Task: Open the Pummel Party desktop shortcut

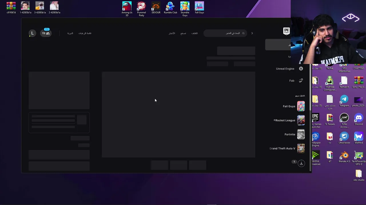Action: point(142,9)
